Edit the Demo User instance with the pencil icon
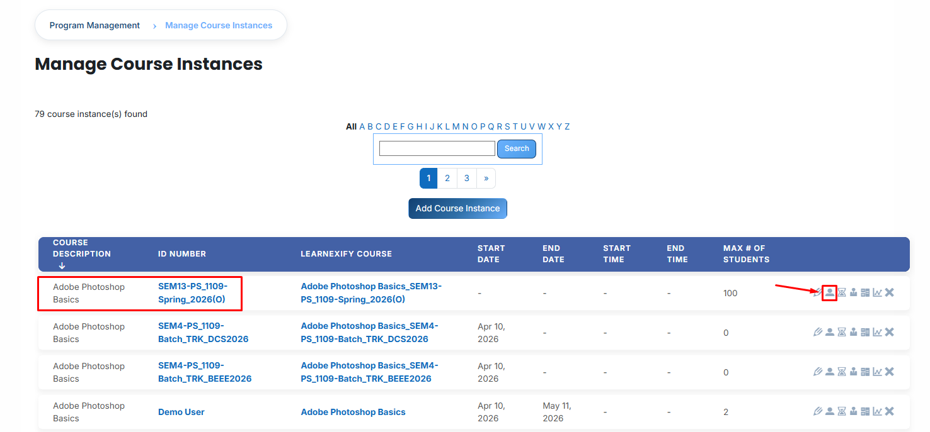This screenshot has height=432, width=930. click(x=818, y=411)
